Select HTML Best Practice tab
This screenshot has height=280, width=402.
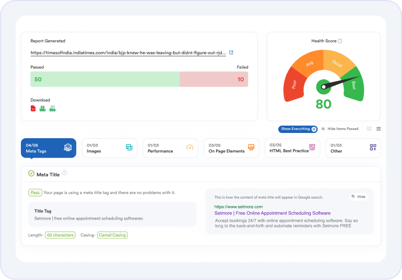click(292, 148)
